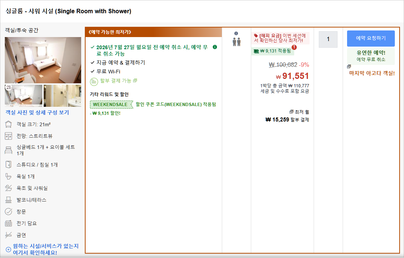Click the 예약 요청하기 button
Image resolution: width=404 pixels, height=258 pixels.
pos(371,39)
